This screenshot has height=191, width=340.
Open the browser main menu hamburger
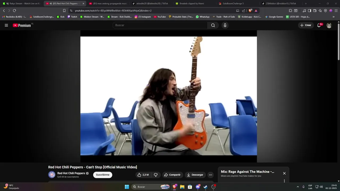[x=336, y=11]
